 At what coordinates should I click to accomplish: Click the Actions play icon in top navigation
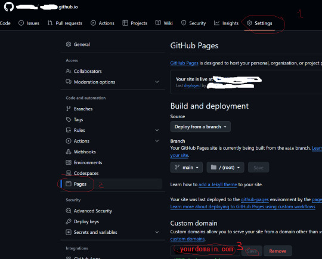click(x=93, y=23)
